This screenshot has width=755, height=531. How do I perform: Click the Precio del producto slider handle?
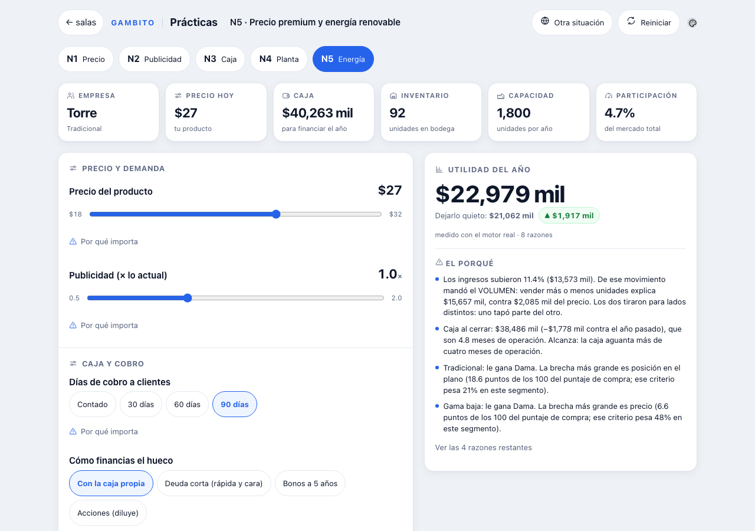click(276, 214)
